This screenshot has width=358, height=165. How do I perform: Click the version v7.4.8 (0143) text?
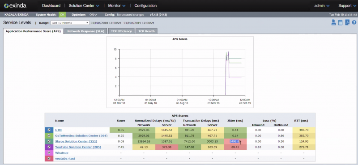pyautogui.click(x=158, y=15)
